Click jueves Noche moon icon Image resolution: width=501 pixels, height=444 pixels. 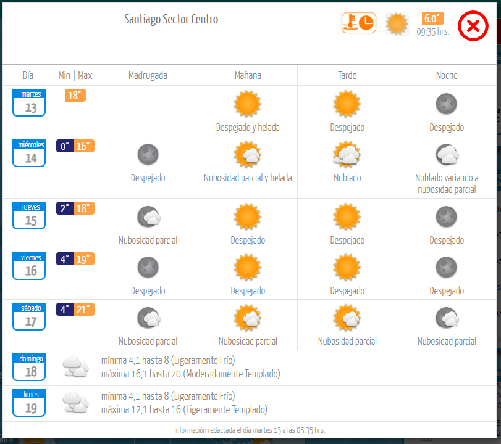point(447,216)
